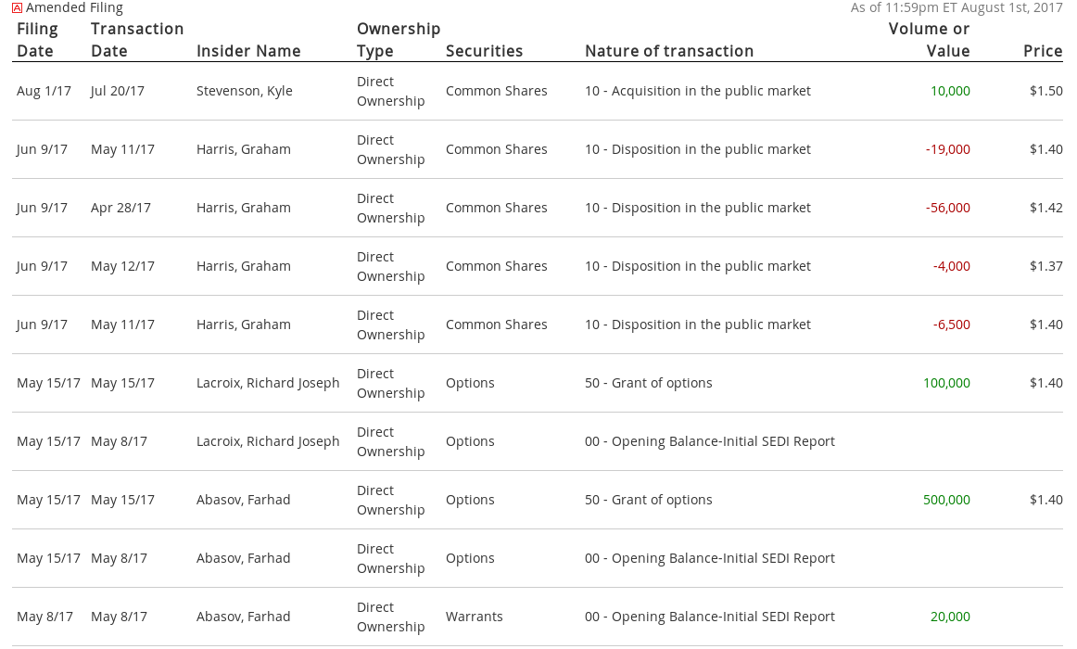The height and width of the screenshot is (649, 1077).
Task: Select the Nature of transaction header
Action: (669, 51)
